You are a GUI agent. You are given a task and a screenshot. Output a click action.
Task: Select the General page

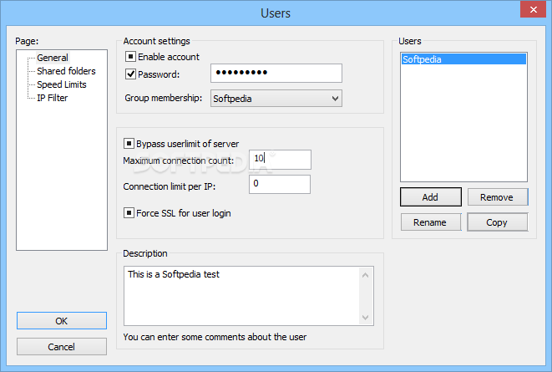coord(53,58)
